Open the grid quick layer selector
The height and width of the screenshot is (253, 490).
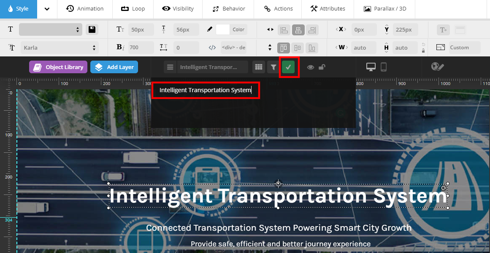(x=258, y=67)
